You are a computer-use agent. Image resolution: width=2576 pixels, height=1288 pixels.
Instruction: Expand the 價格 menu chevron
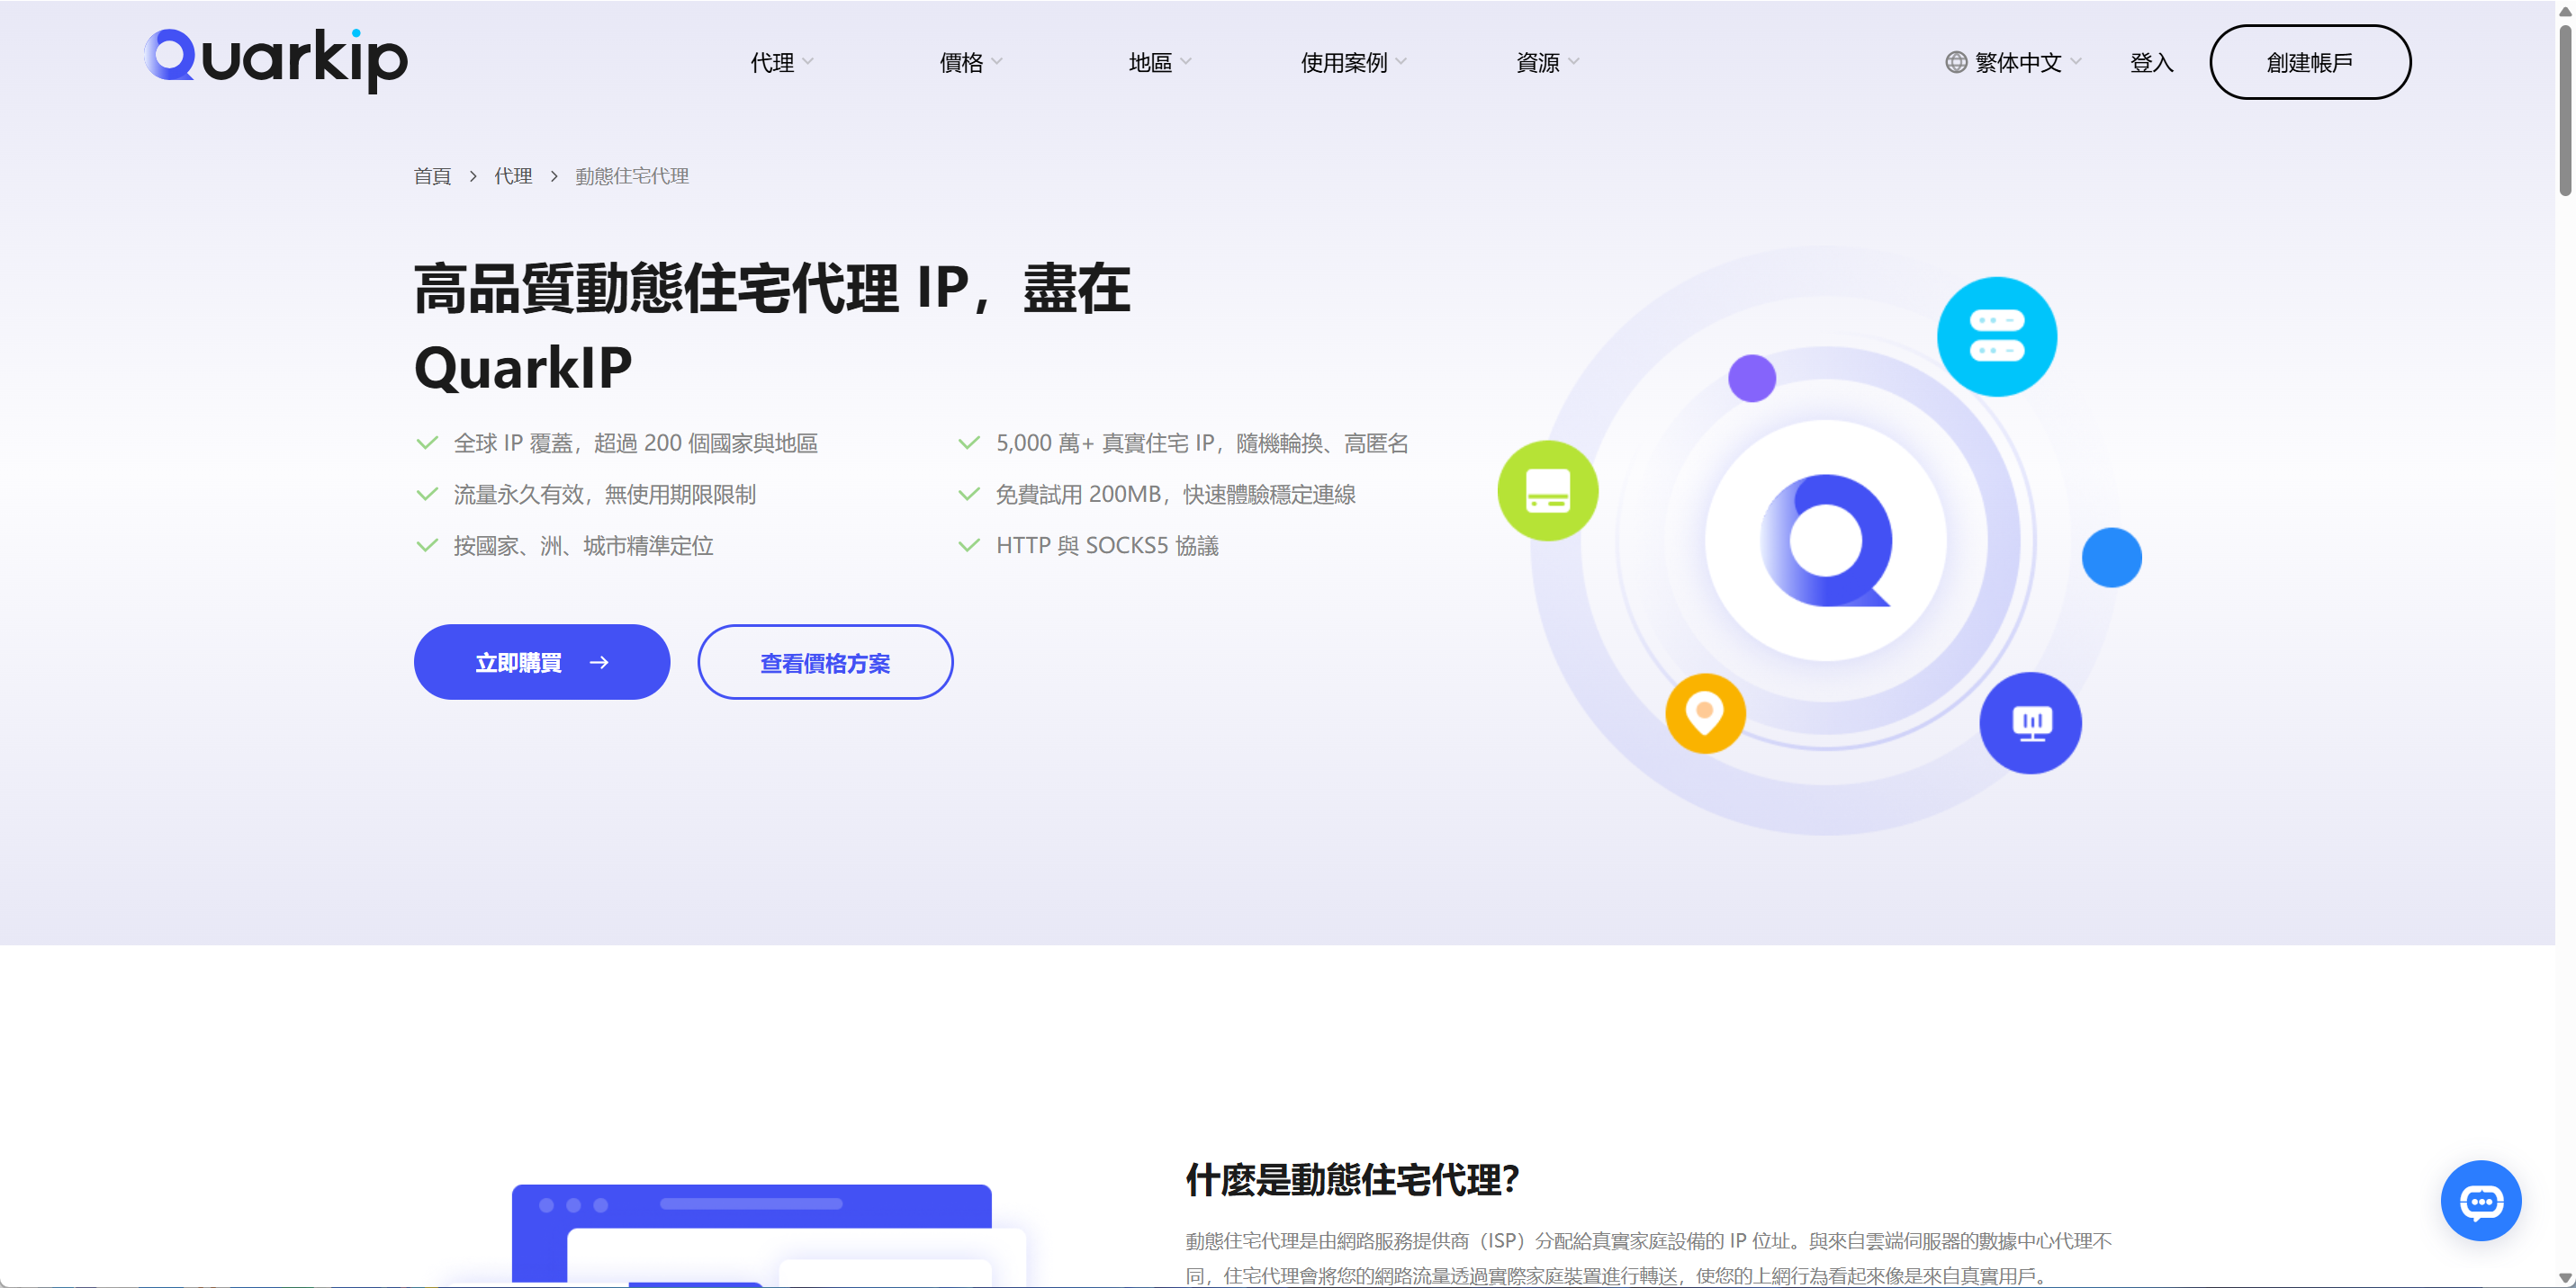[x=997, y=62]
